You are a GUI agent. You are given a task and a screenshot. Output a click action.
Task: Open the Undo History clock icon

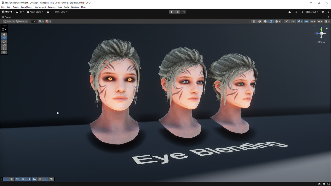coord(296,12)
